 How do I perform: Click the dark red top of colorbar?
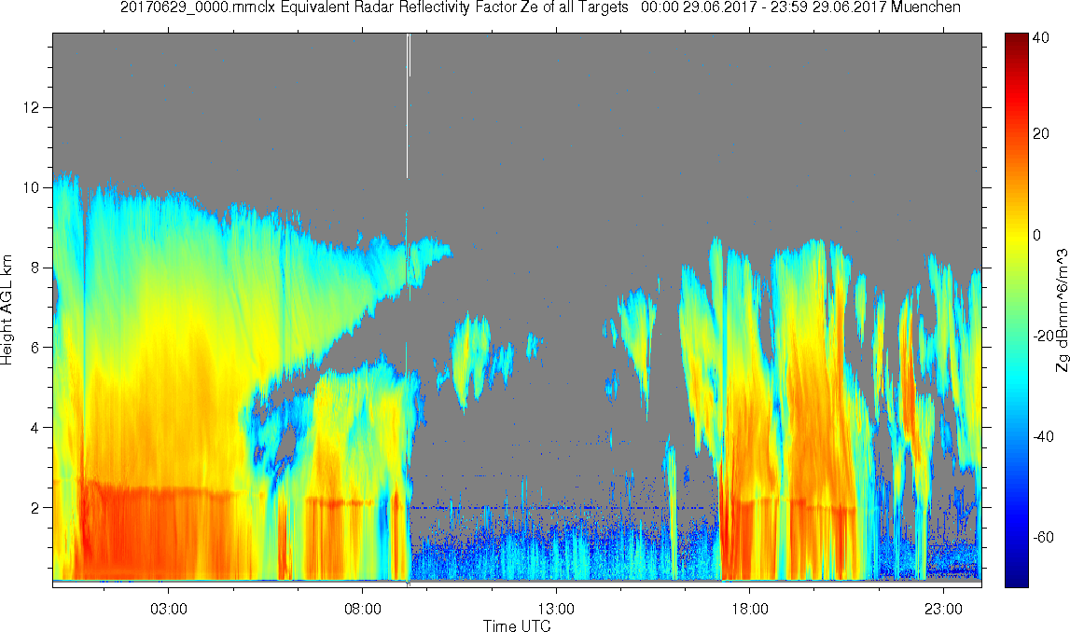tap(1016, 38)
